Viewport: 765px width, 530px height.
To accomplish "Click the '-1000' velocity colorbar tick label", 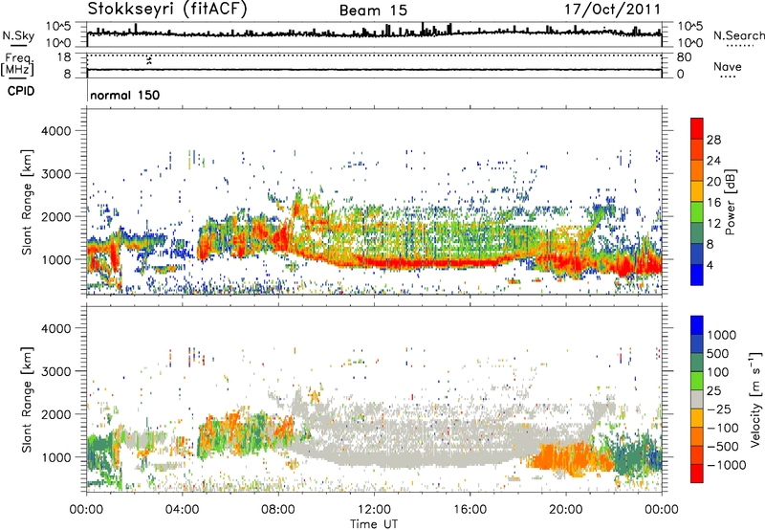I will [726, 465].
